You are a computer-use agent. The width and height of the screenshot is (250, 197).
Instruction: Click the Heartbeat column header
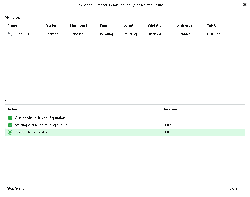click(x=79, y=25)
